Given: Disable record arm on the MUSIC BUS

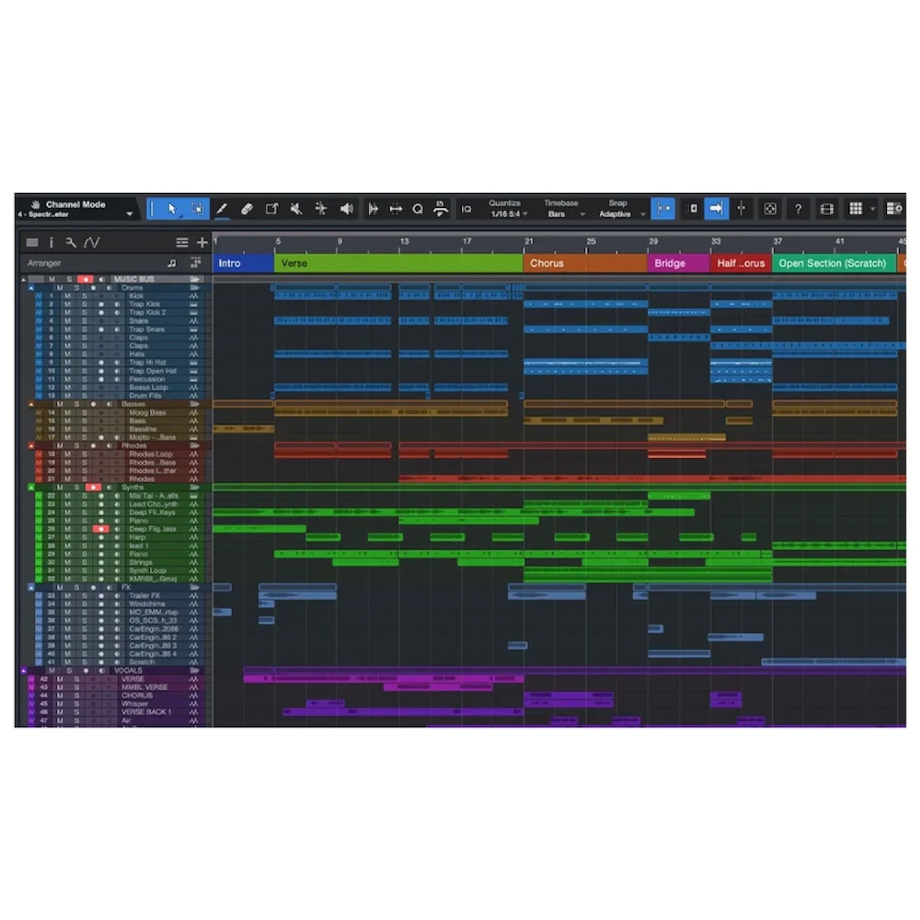Looking at the screenshot, I should [85, 279].
